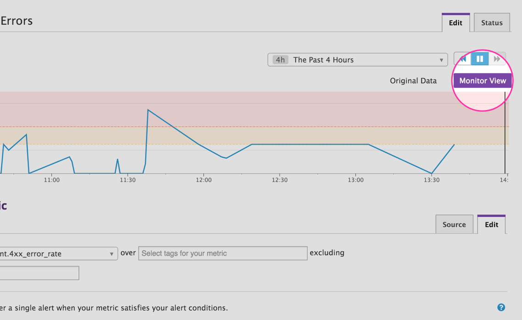Fast-forward the chart time window

tap(496, 59)
